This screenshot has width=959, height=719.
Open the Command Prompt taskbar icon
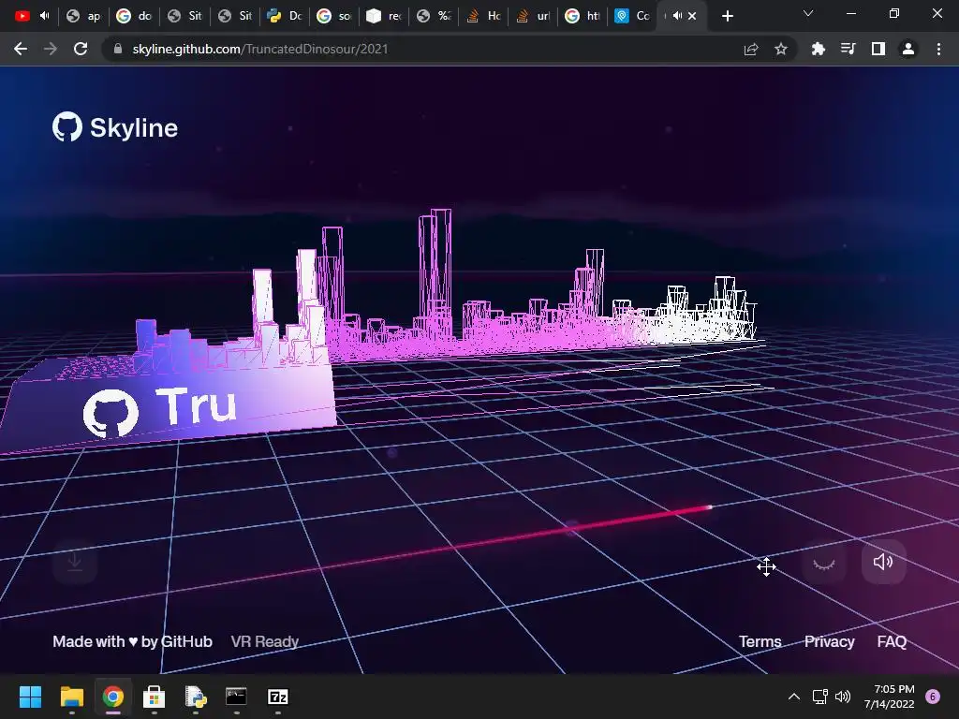point(236,697)
